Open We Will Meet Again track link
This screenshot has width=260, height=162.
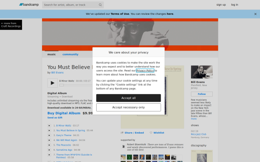[67, 140]
